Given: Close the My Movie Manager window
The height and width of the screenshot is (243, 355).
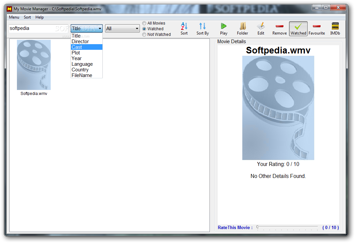Looking at the screenshot, I should coord(338,8).
